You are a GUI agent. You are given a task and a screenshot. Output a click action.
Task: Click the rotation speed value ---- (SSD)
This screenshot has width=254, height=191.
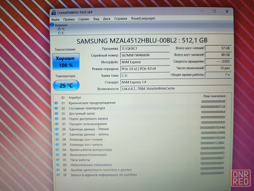[218, 62]
